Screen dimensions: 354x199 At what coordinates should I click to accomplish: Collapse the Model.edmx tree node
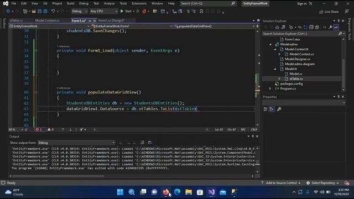coord(270,44)
